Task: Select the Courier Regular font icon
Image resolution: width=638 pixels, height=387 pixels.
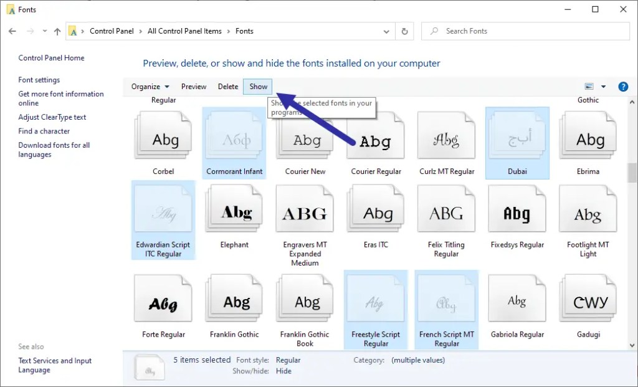Action: pyautogui.click(x=376, y=135)
